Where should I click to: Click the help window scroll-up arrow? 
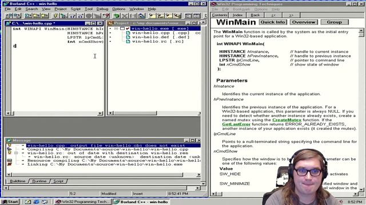pos(361,31)
